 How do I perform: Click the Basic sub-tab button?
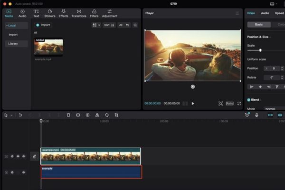(x=259, y=24)
